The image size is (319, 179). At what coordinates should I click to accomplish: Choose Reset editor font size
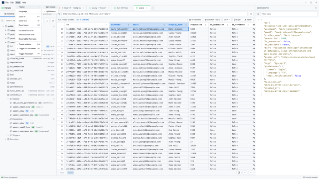point(29,39)
